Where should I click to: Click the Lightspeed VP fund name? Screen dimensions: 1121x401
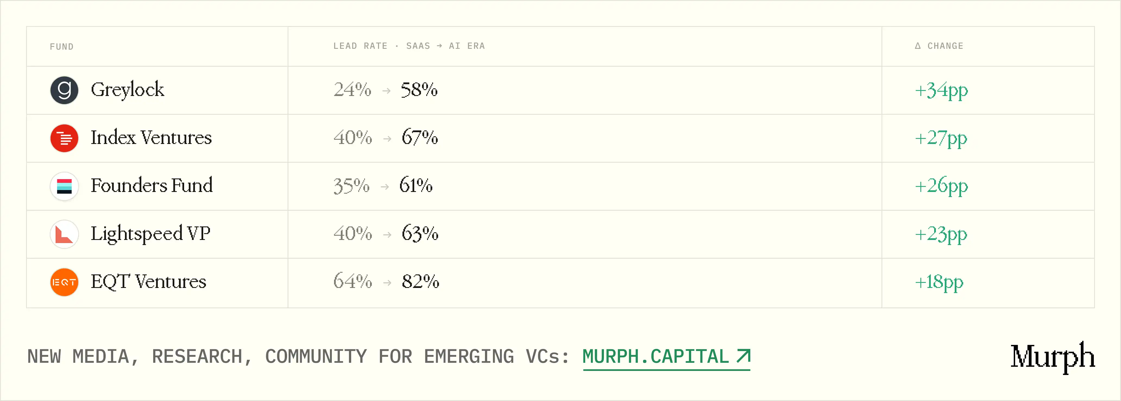point(150,234)
